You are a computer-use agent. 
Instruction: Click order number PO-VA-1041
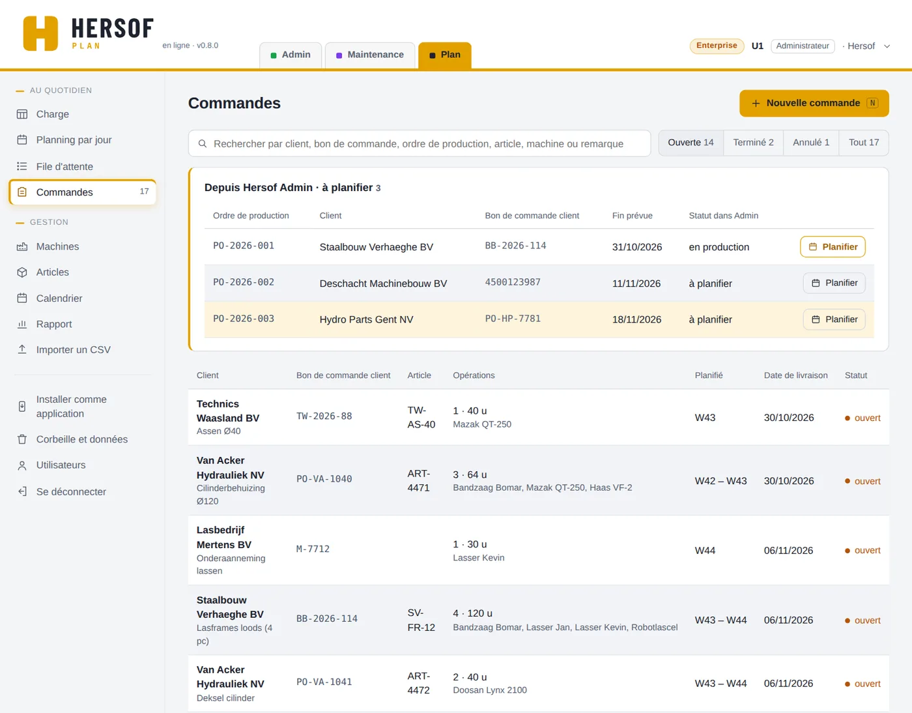coord(324,682)
